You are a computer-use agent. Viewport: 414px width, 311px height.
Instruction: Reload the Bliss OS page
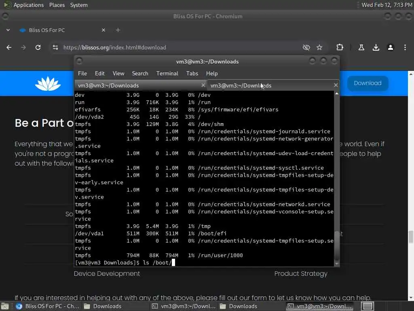click(38, 47)
